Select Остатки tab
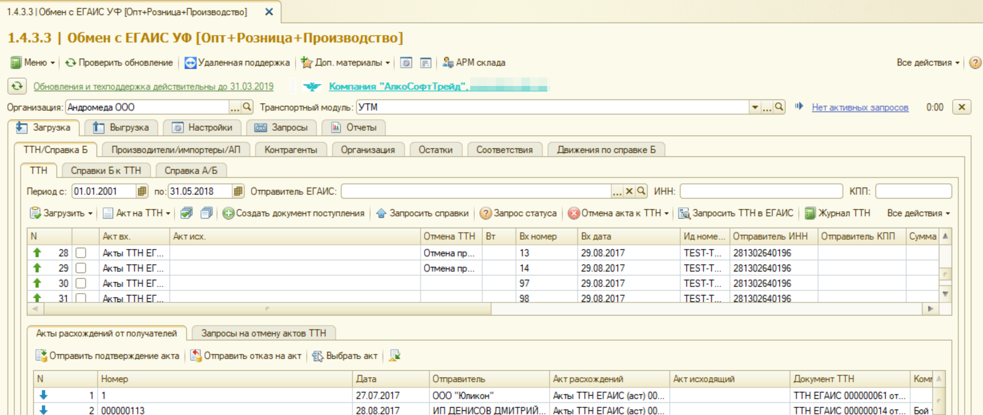Screen dimensions: 983x415 [436, 150]
